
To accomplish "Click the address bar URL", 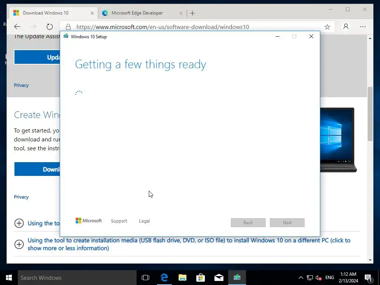I will pyautogui.click(x=163, y=27).
